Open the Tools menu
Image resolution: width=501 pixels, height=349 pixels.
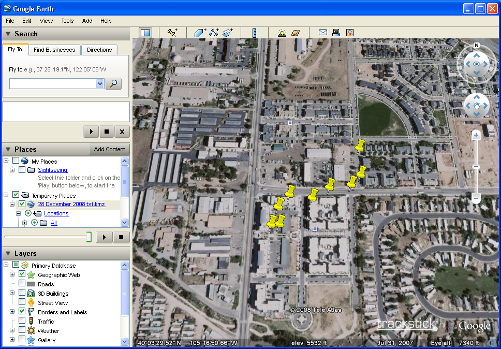tap(67, 21)
